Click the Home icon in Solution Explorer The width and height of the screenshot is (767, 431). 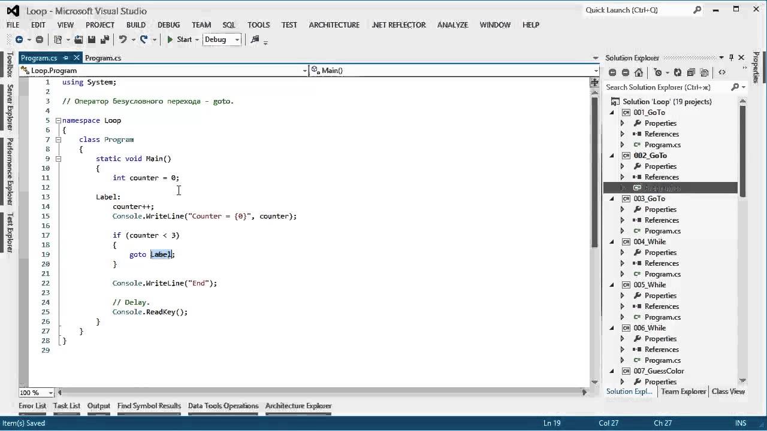[x=639, y=72]
